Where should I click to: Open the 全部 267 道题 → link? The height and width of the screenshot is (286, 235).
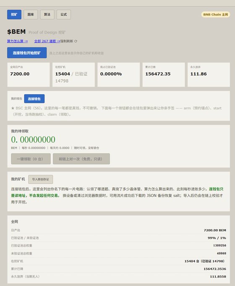47,41
